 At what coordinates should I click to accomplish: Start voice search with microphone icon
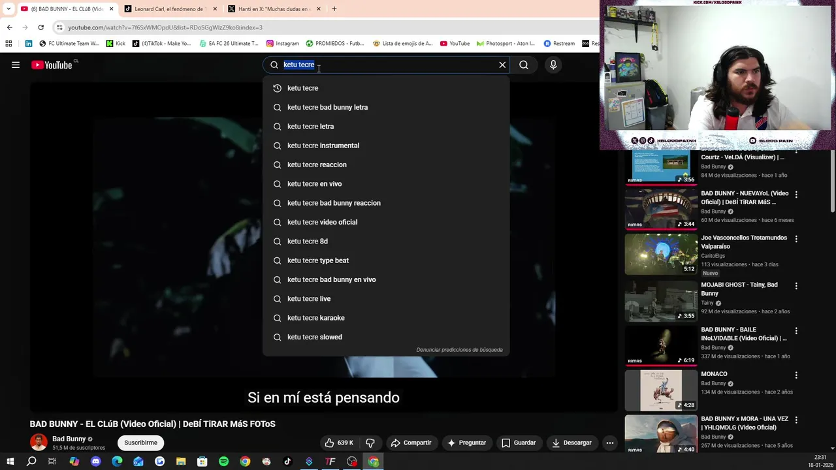pos(553,65)
